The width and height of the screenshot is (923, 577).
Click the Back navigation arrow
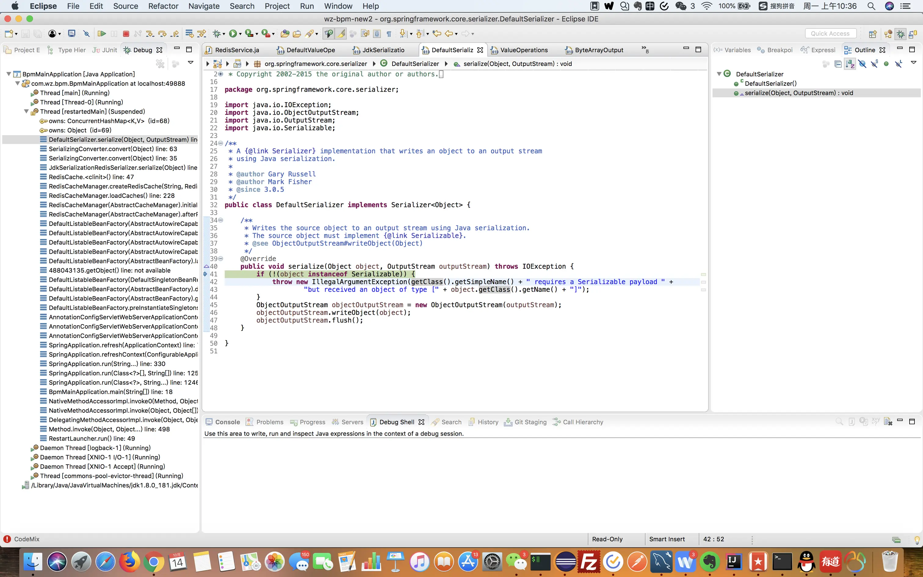[449, 34]
